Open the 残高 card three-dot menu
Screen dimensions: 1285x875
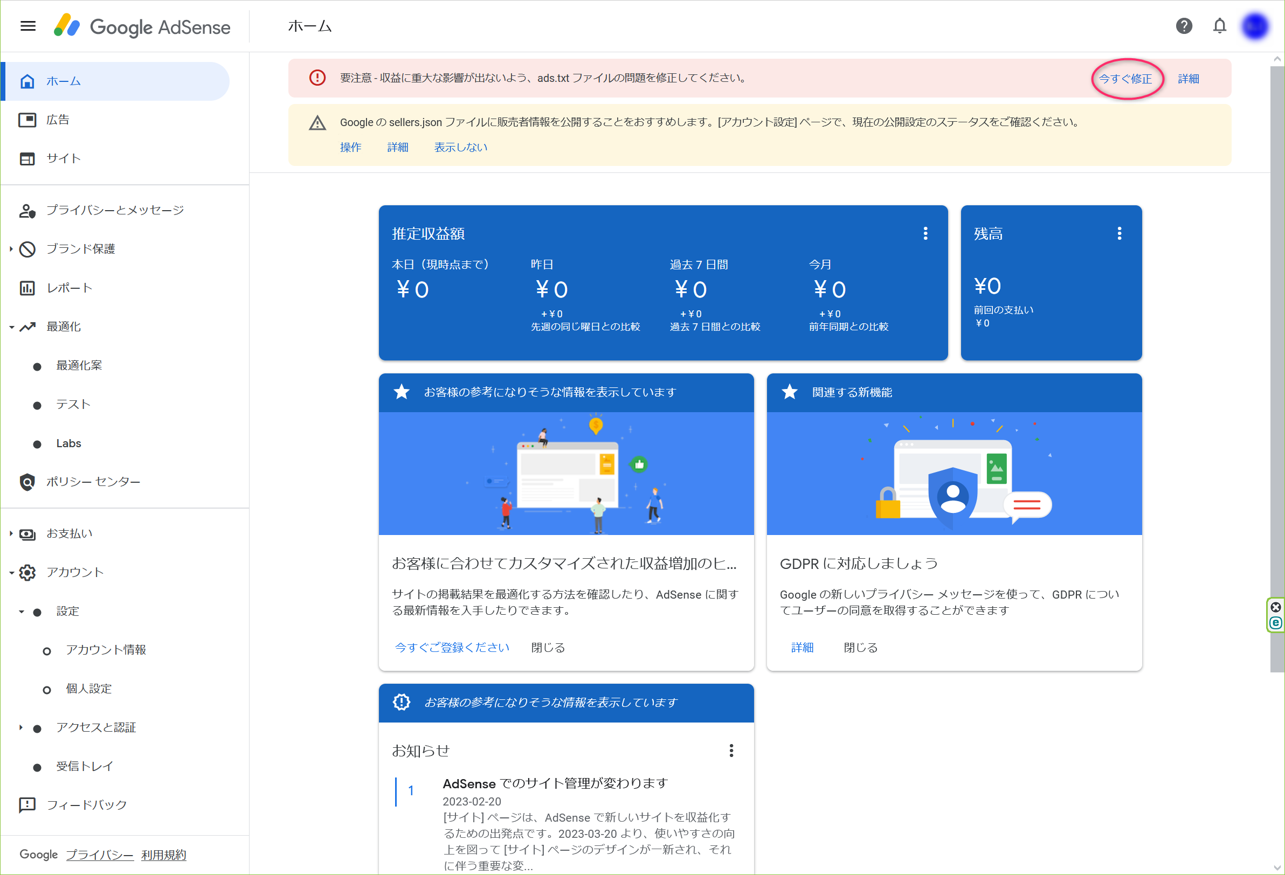coord(1119,233)
